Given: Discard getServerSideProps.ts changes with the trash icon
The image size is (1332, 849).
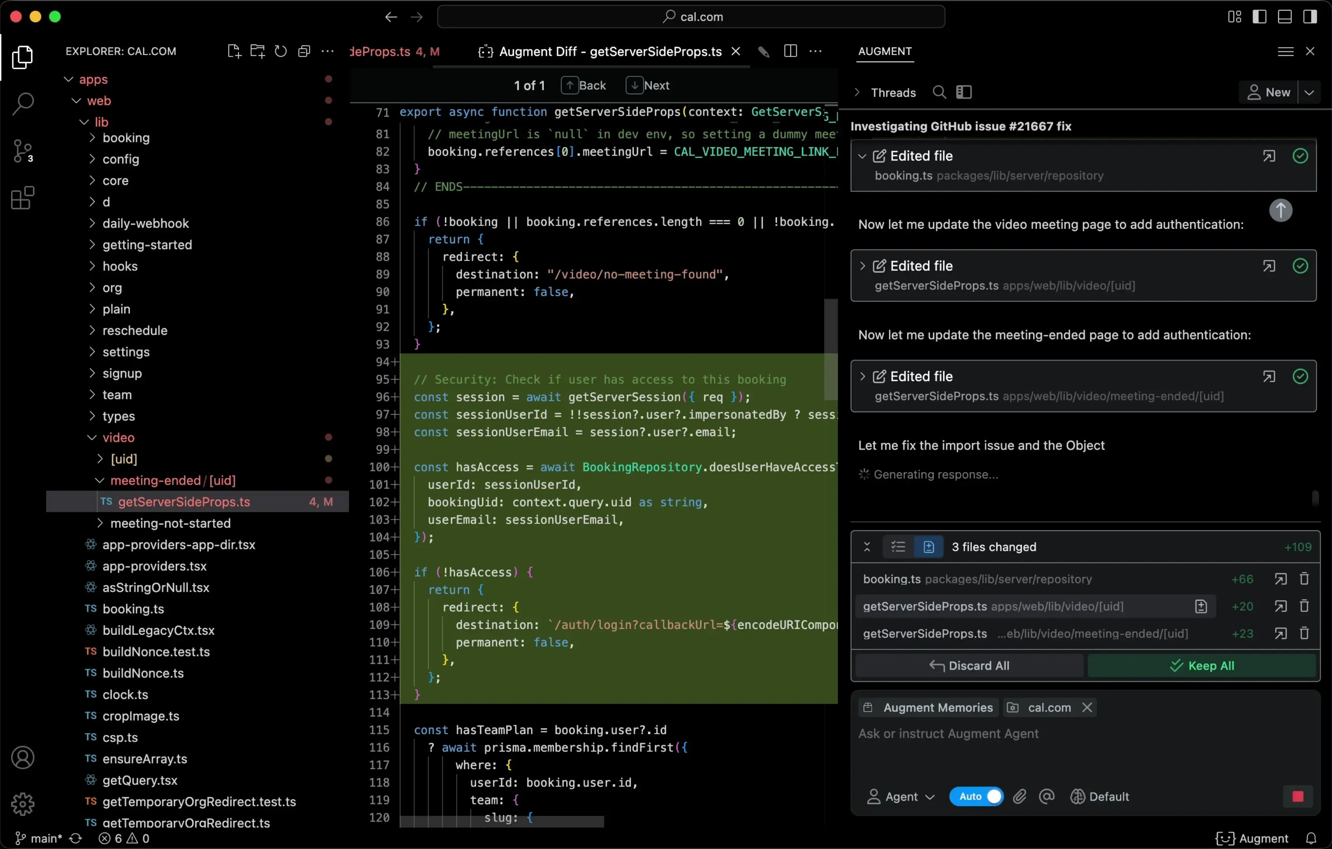Looking at the screenshot, I should click(x=1304, y=606).
